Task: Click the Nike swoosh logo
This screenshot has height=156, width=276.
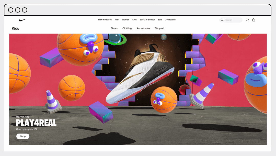Action: (23, 20)
